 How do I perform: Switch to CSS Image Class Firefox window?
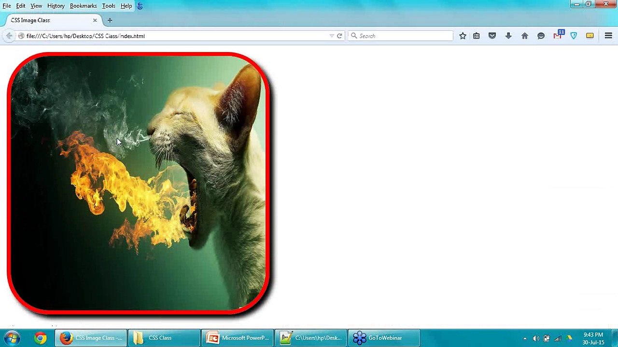point(91,338)
